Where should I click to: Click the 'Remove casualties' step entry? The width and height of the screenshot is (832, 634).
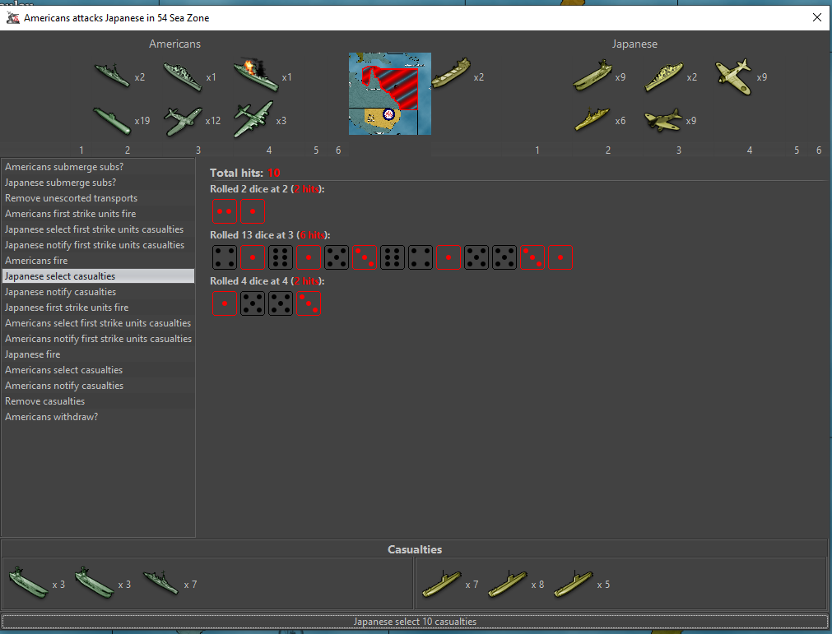45,401
